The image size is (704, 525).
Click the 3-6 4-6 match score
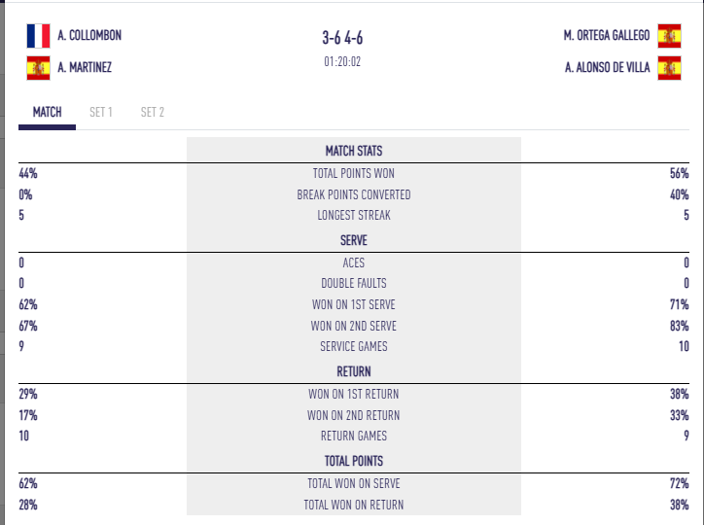(349, 39)
